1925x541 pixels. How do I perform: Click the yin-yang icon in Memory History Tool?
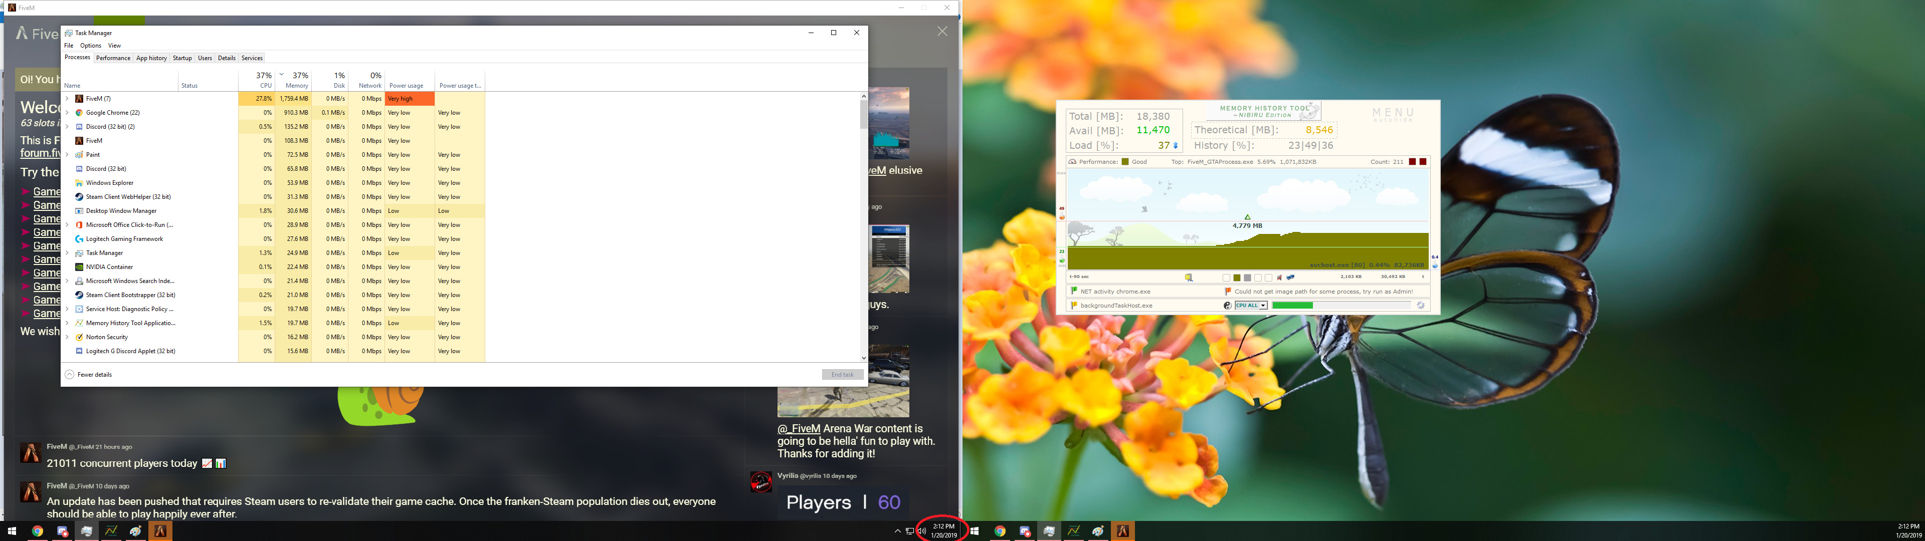pos(1228,306)
